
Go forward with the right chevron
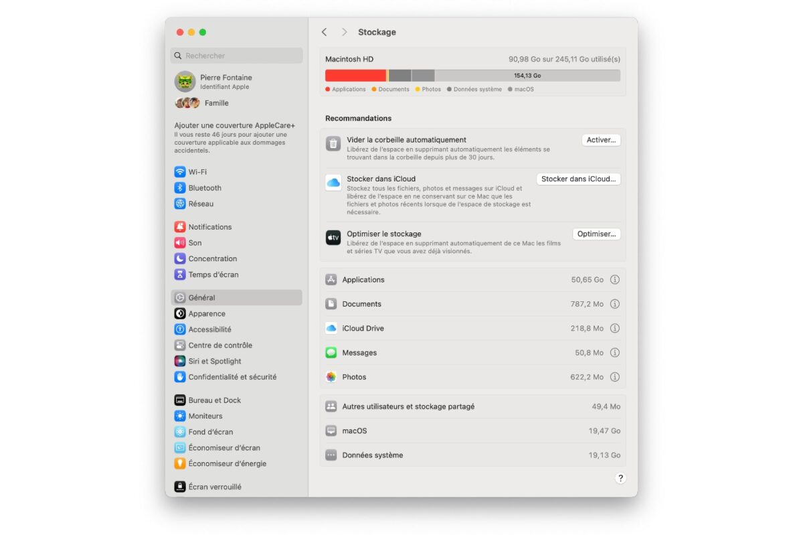(344, 32)
